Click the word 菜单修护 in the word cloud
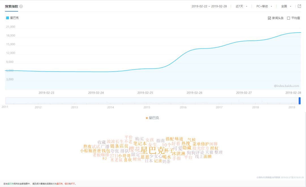Screen dimensions: 306x187 pos(201,144)
